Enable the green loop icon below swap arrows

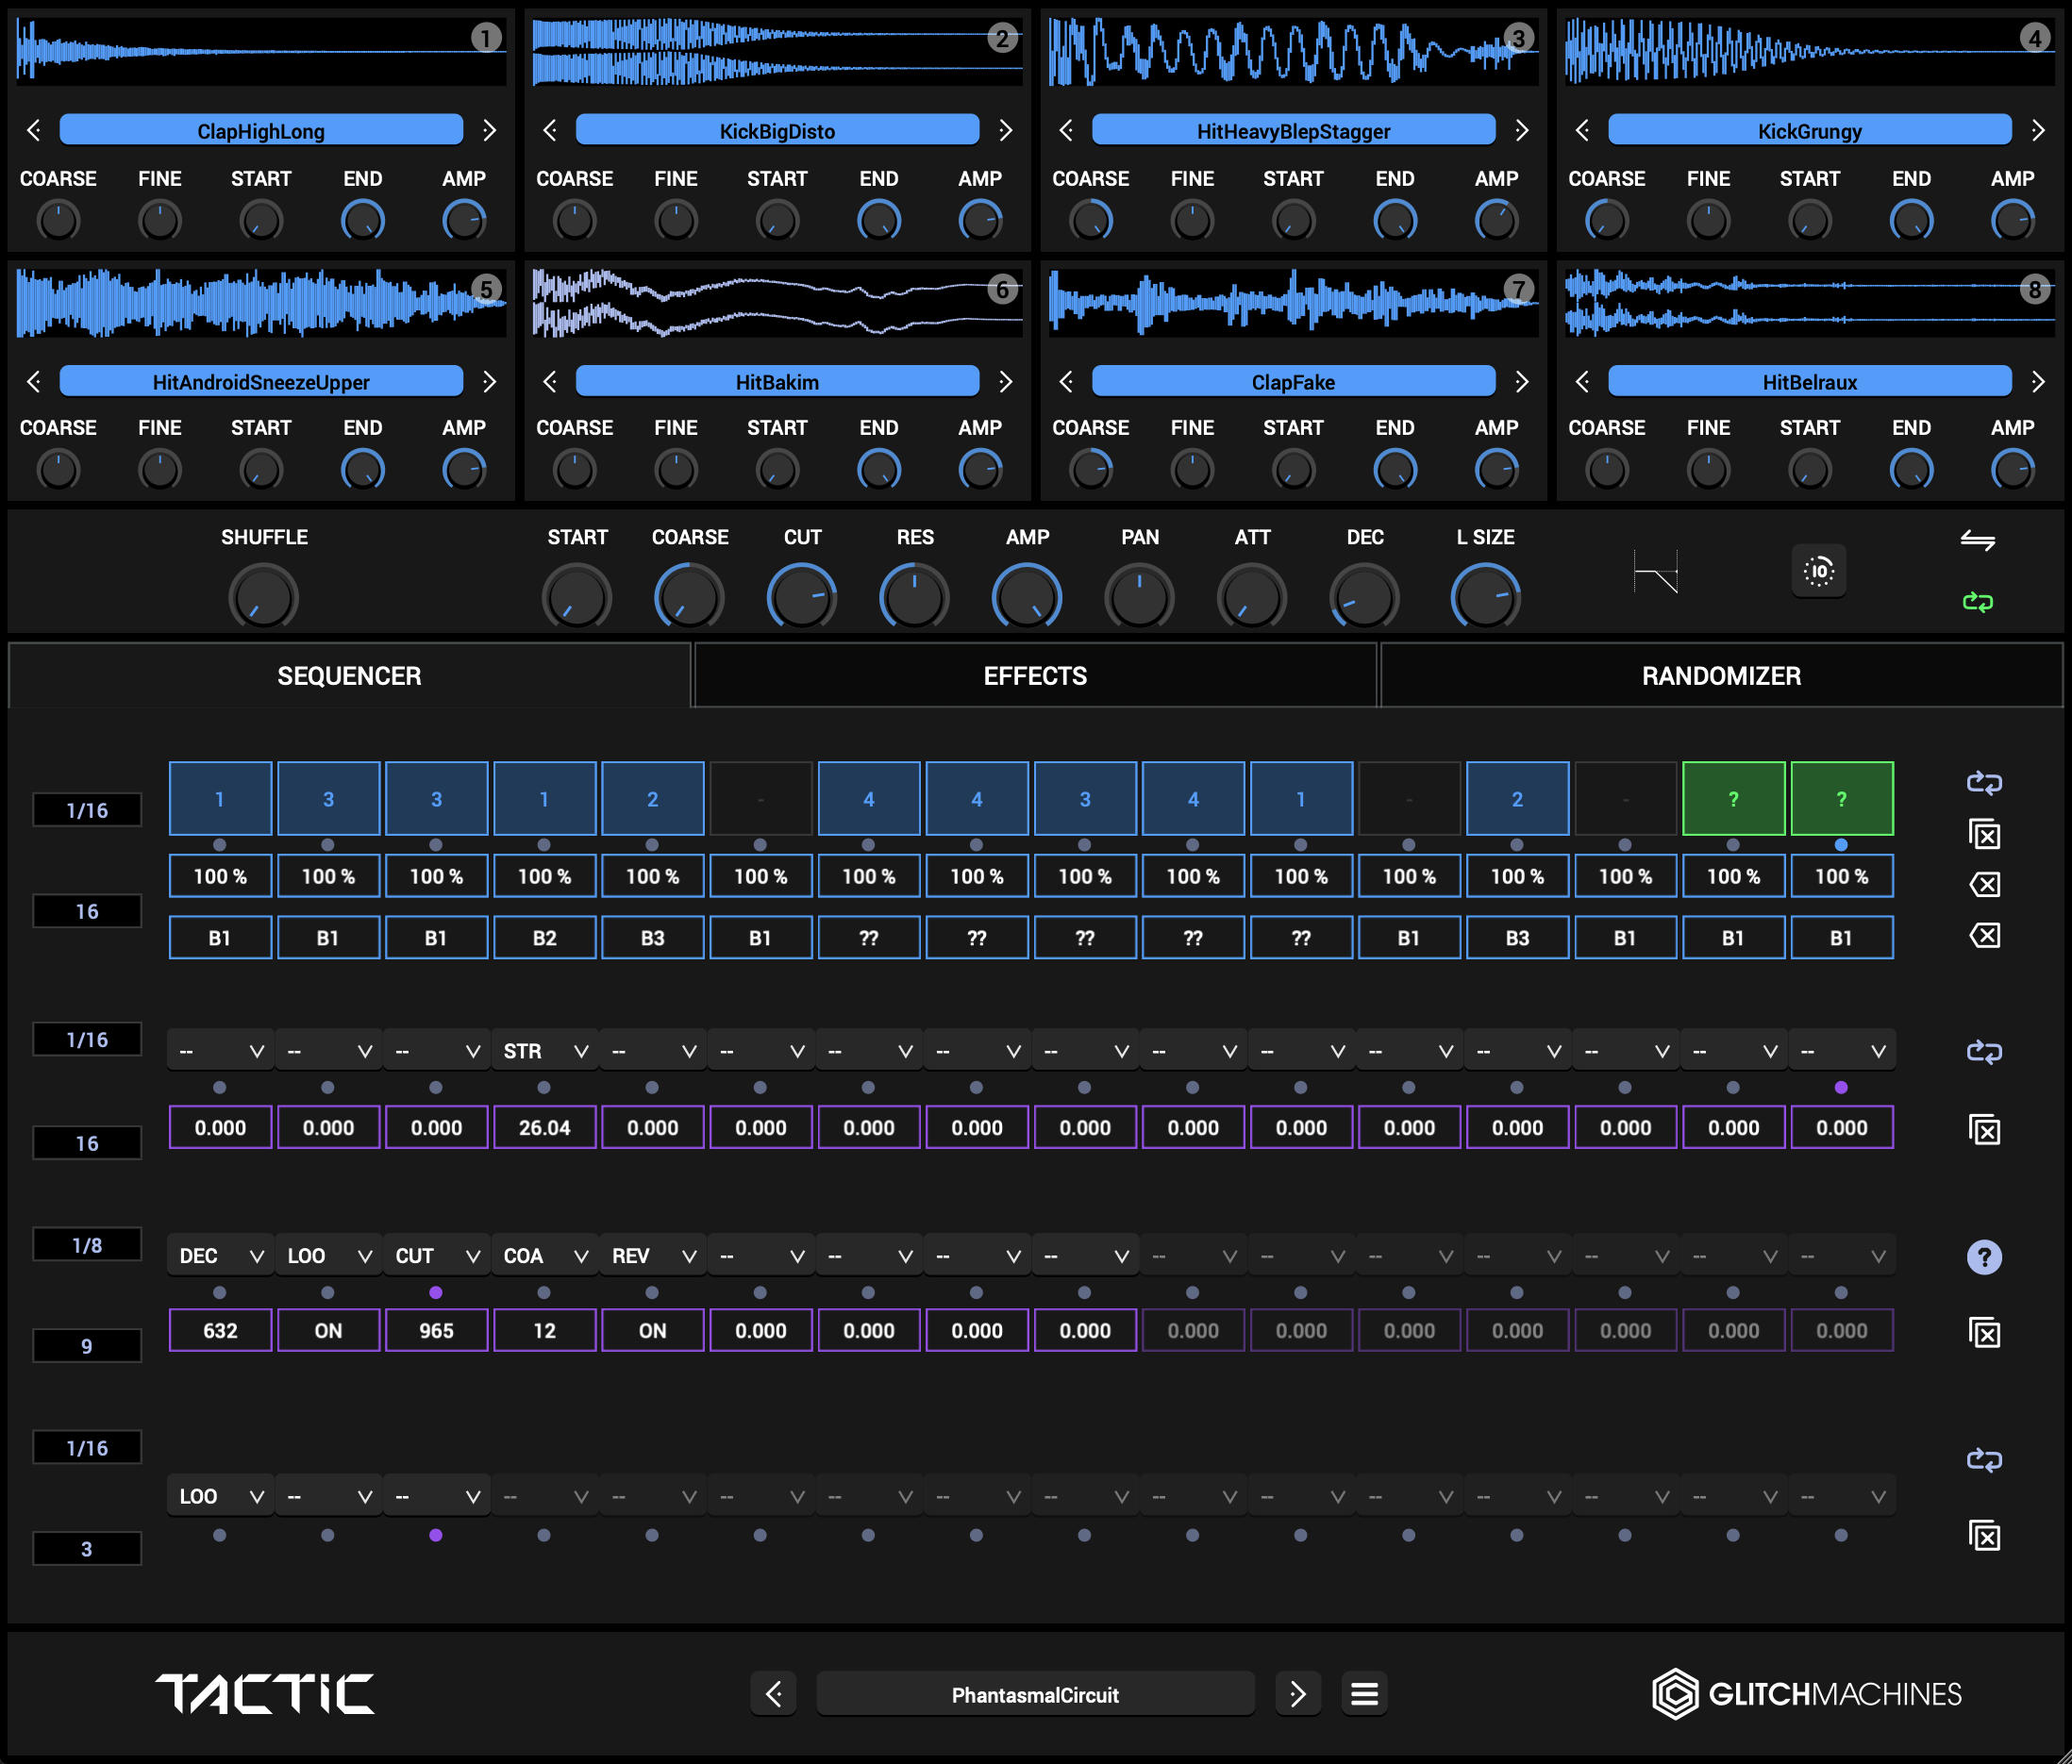click(x=1978, y=602)
